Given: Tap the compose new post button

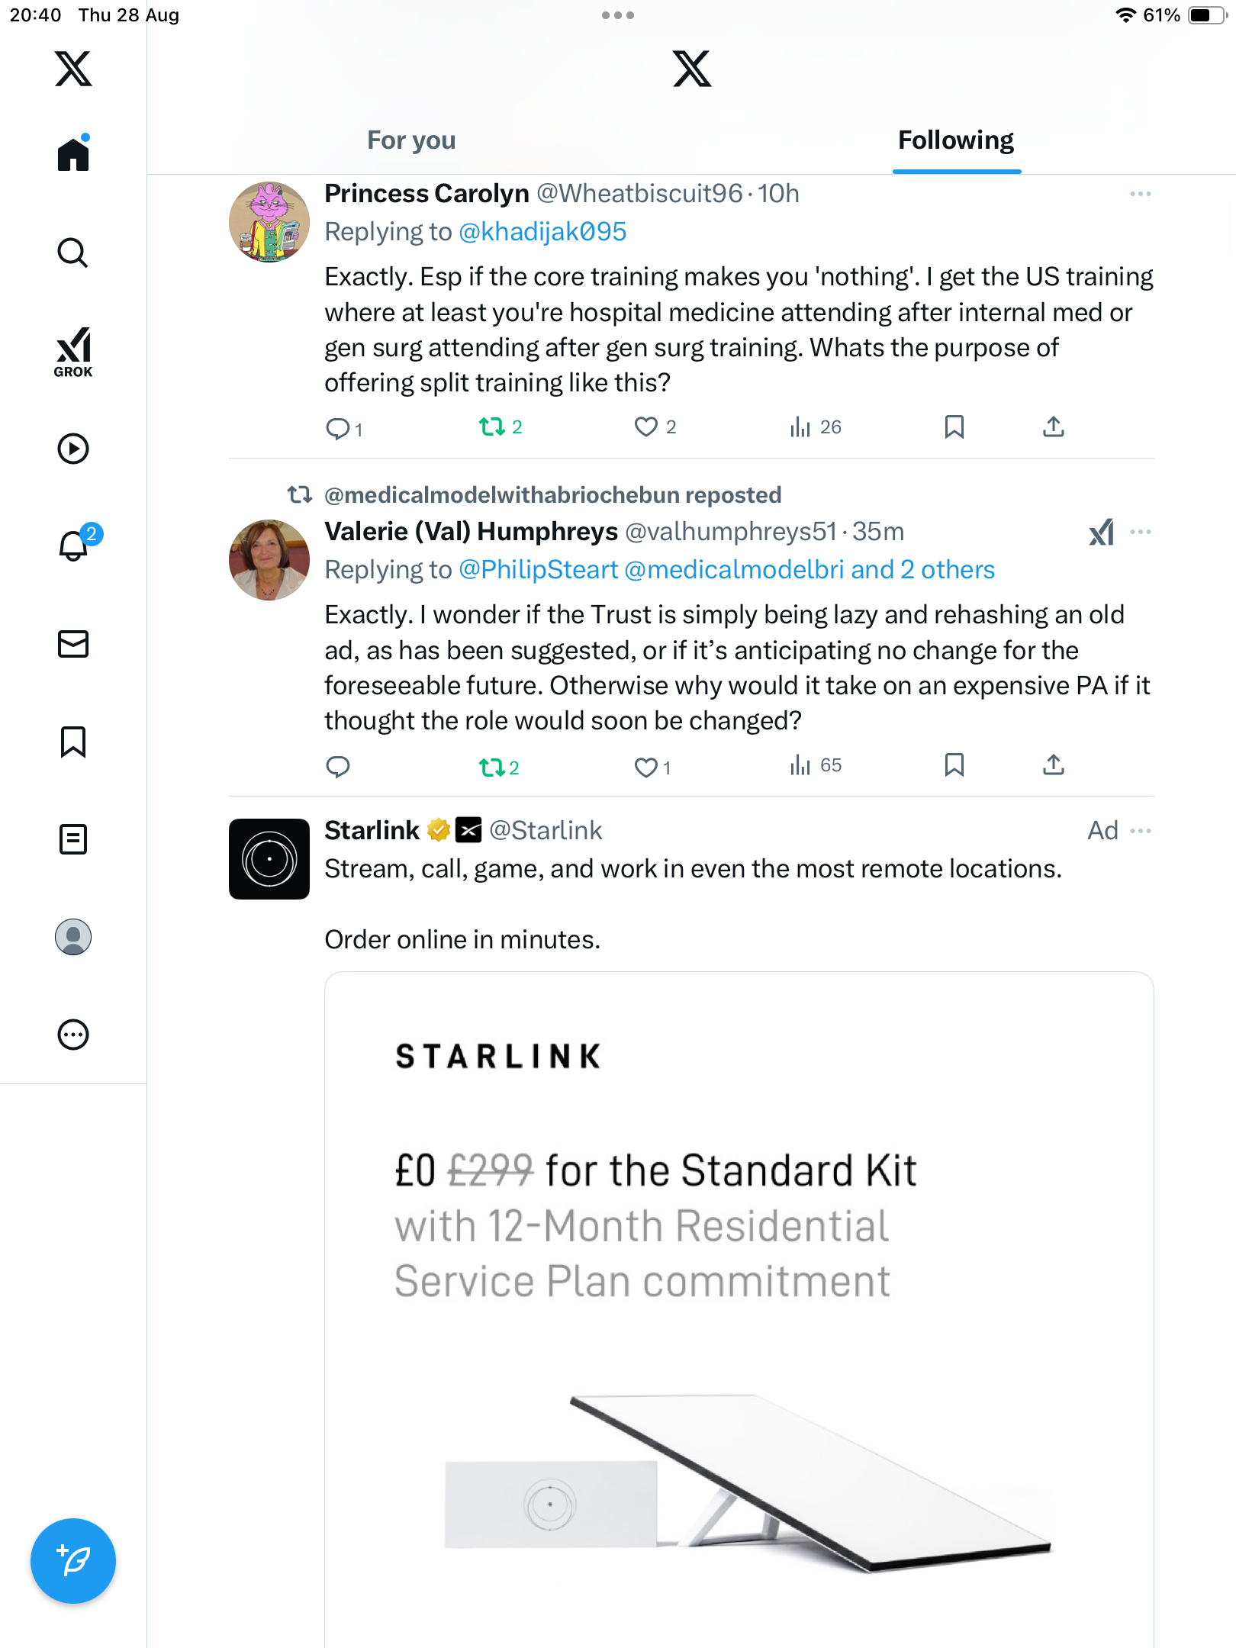Looking at the screenshot, I should pos(73,1561).
